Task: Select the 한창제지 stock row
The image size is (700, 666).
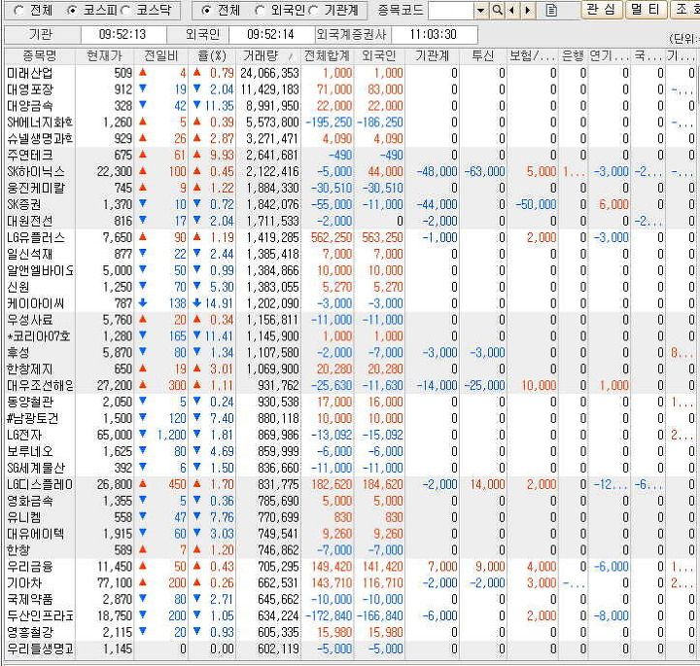Action: (350, 369)
